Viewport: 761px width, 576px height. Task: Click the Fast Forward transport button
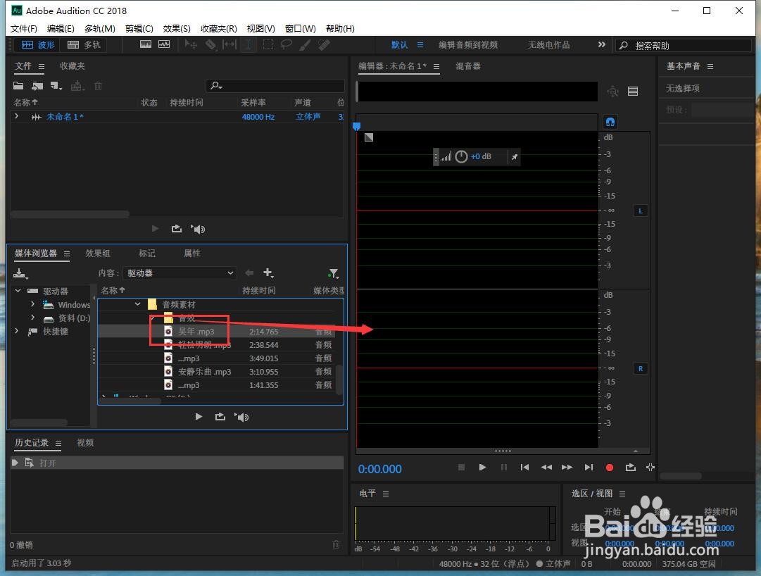[x=567, y=468]
